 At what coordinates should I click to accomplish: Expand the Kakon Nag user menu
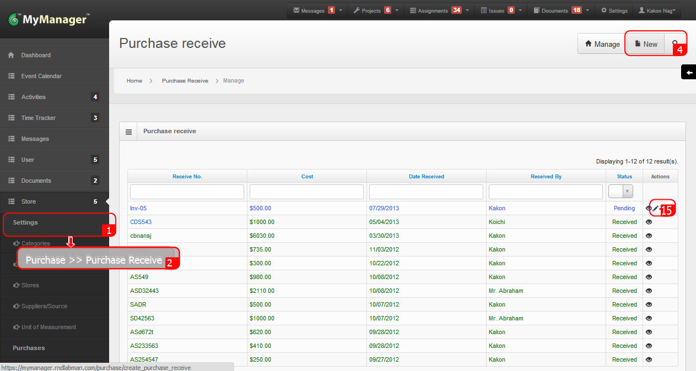pyautogui.click(x=657, y=10)
